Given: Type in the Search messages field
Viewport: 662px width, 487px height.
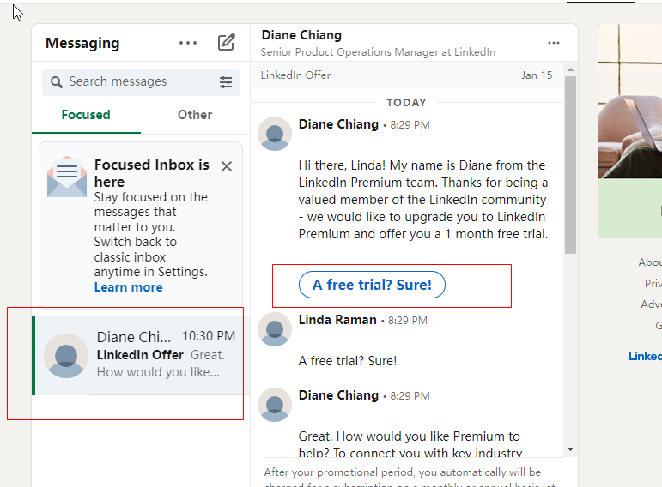Looking at the screenshot, I should pos(137,82).
